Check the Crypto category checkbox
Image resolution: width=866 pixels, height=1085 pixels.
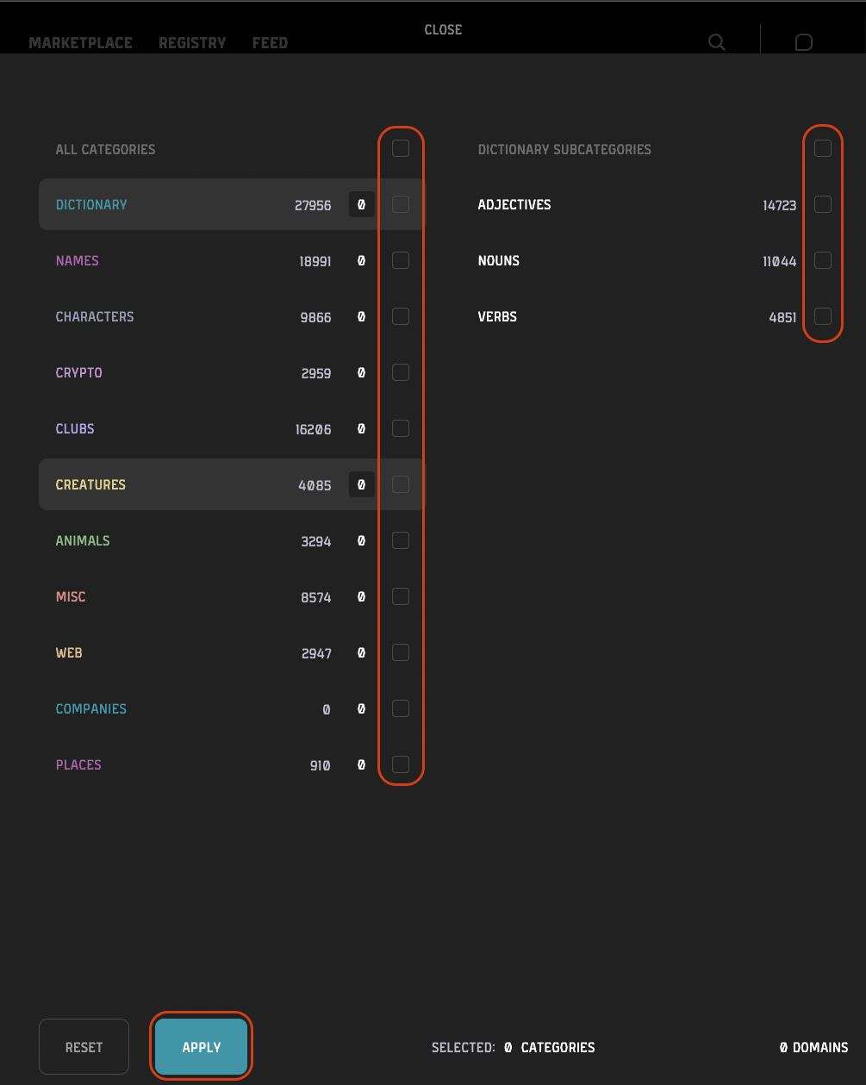(x=400, y=372)
